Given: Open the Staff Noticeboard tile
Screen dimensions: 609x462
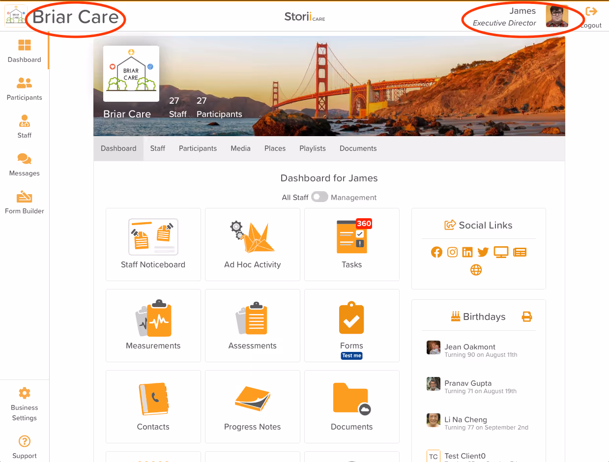Looking at the screenshot, I should click(153, 244).
